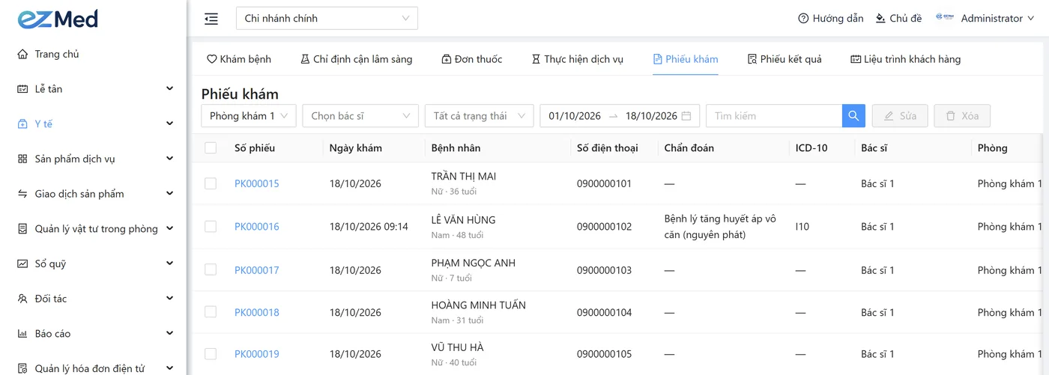
Task: Open the Chọn bác sĩ dropdown
Action: 360,116
